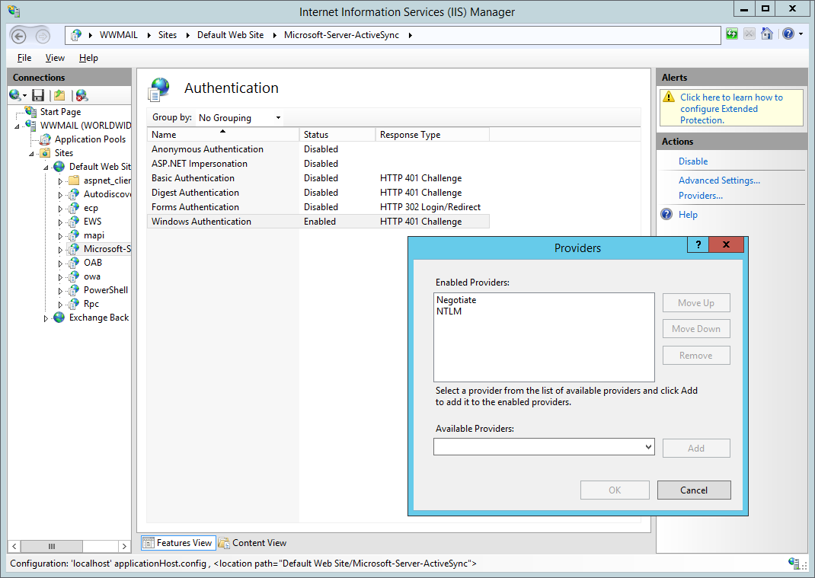Sort by the Response Type column header
The height and width of the screenshot is (578, 815).
pos(433,135)
